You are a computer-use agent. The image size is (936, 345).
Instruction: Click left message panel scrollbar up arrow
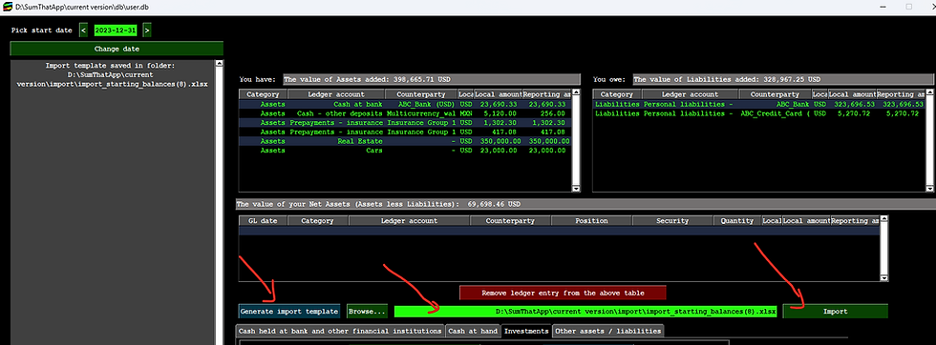(219, 63)
